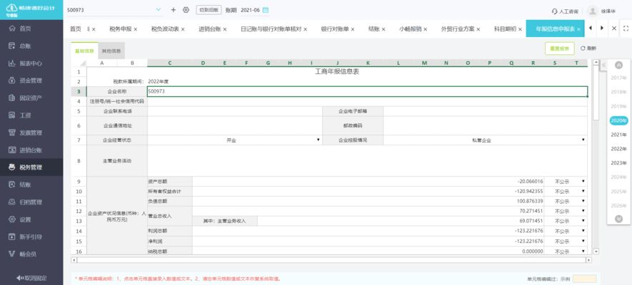Switch to the 科目期初 tab
This screenshot has height=285, width=632.
click(x=505, y=29)
